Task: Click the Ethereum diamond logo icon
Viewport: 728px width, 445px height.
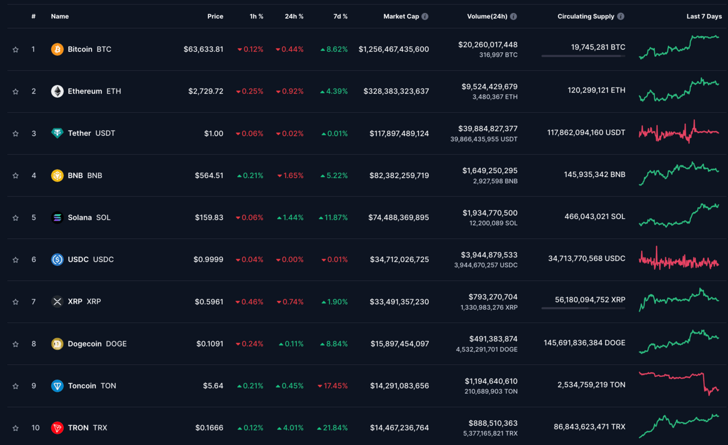Action: (57, 91)
